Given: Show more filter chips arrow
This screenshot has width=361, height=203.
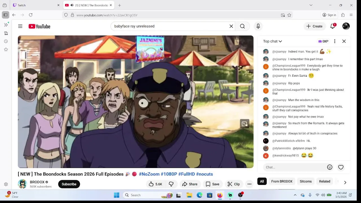Looking at the screenshot, I should 345,182.
